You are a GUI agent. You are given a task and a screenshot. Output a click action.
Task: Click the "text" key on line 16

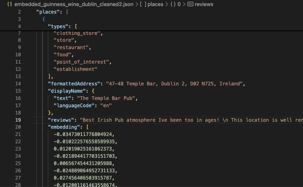pos(62,98)
